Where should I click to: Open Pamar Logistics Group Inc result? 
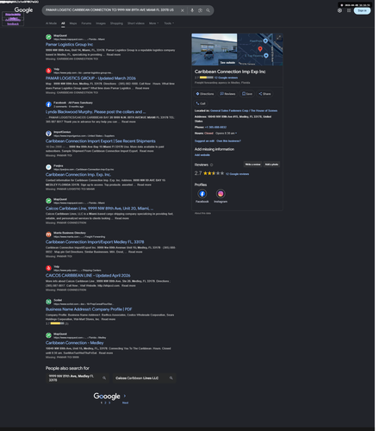(69, 45)
